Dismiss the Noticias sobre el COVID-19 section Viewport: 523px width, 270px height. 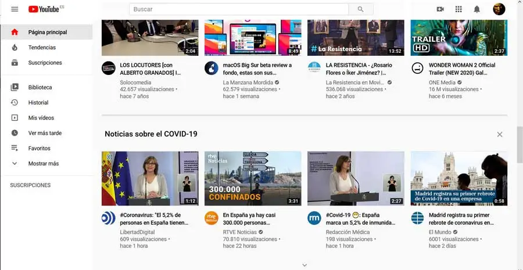[500, 134]
